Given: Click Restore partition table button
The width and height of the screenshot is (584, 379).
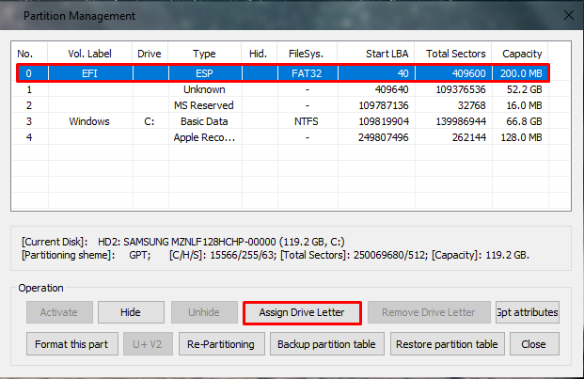Looking at the screenshot, I should coord(447,344).
